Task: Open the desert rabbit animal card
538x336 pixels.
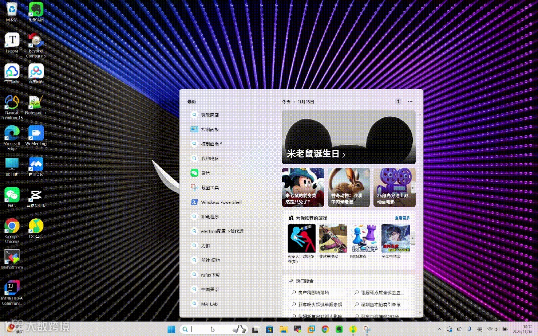Action: tap(349, 187)
